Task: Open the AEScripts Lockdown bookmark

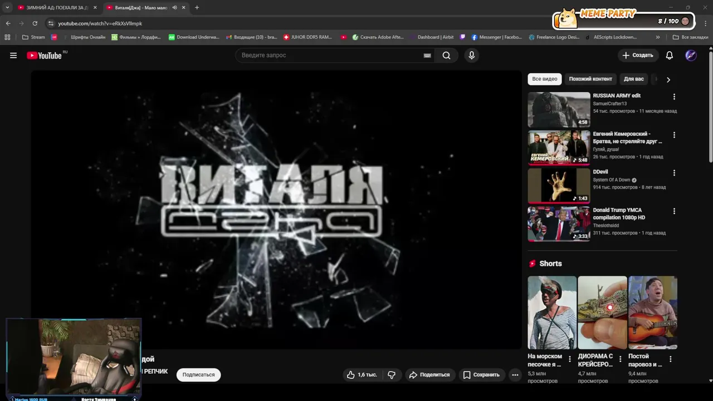Action: 612,37
